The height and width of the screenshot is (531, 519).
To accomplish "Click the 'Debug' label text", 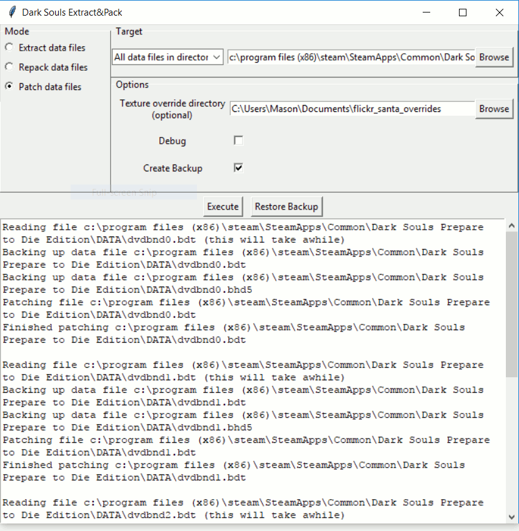I will (x=173, y=141).
